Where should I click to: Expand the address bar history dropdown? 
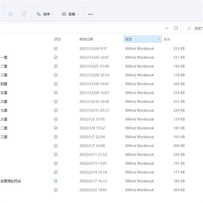point(167,28)
